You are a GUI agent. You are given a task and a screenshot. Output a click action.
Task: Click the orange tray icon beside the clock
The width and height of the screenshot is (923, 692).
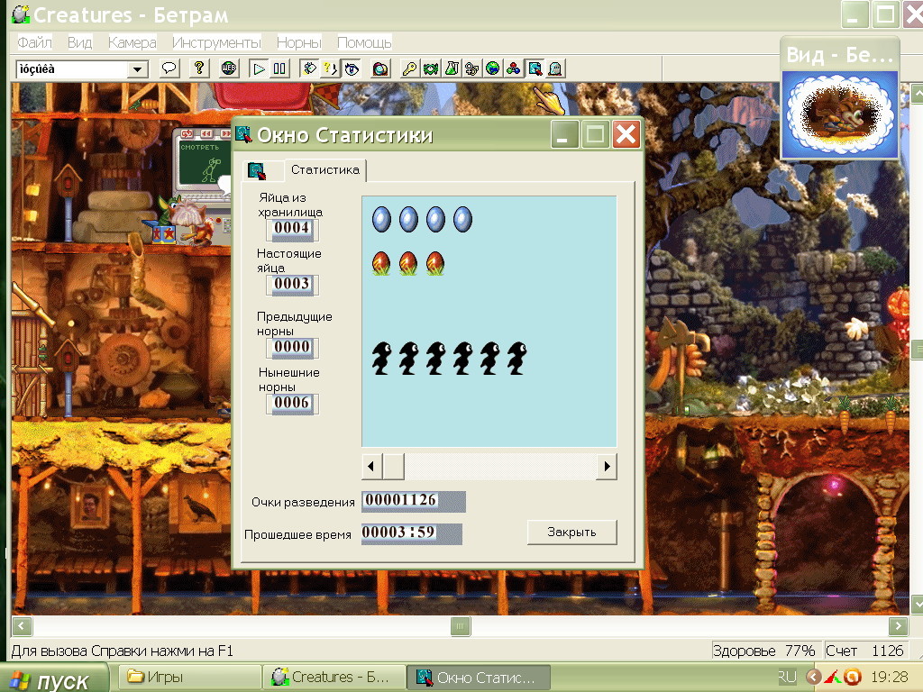[853, 678]
